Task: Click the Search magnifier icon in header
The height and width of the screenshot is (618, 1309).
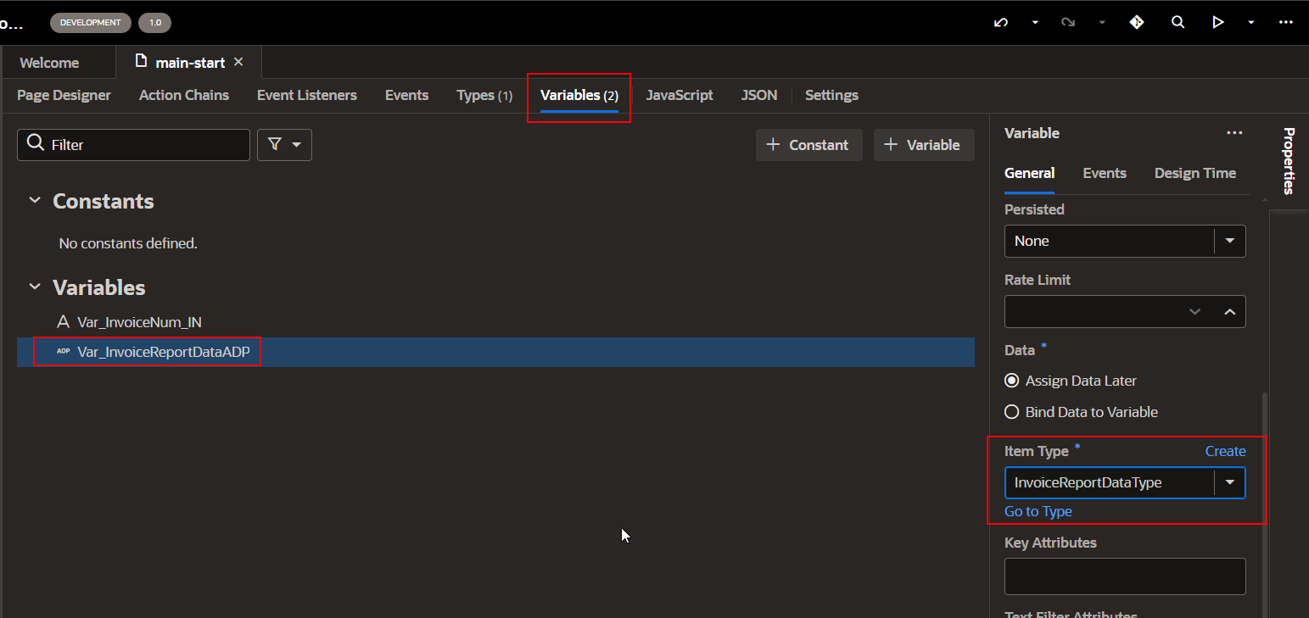Action: click(x=1178, y=23)
